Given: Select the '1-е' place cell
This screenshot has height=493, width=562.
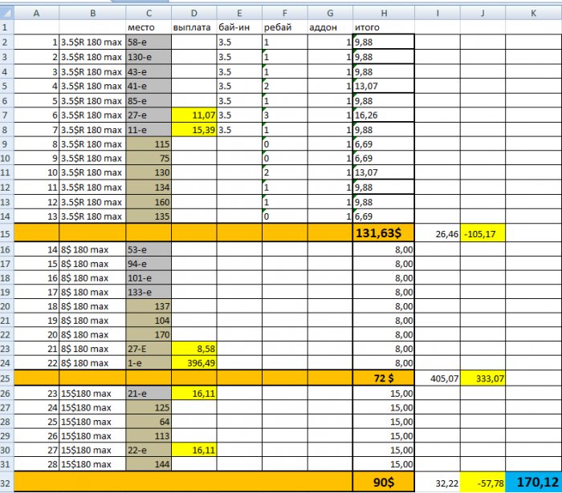Looking at the screenshot, I should (x=149, y=363).
